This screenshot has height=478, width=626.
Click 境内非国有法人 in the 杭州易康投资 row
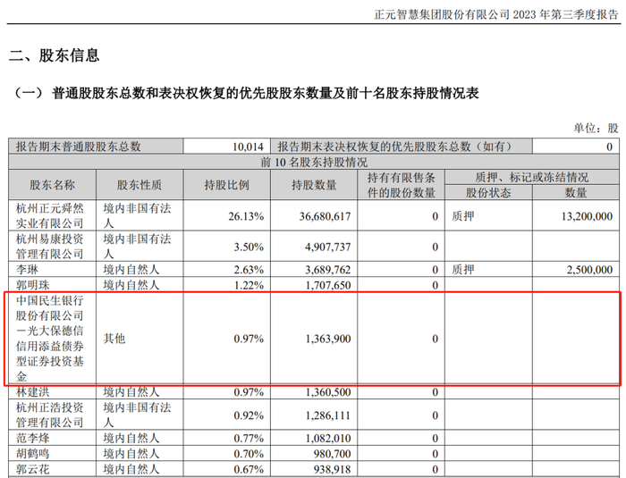(x=137, y=247)
